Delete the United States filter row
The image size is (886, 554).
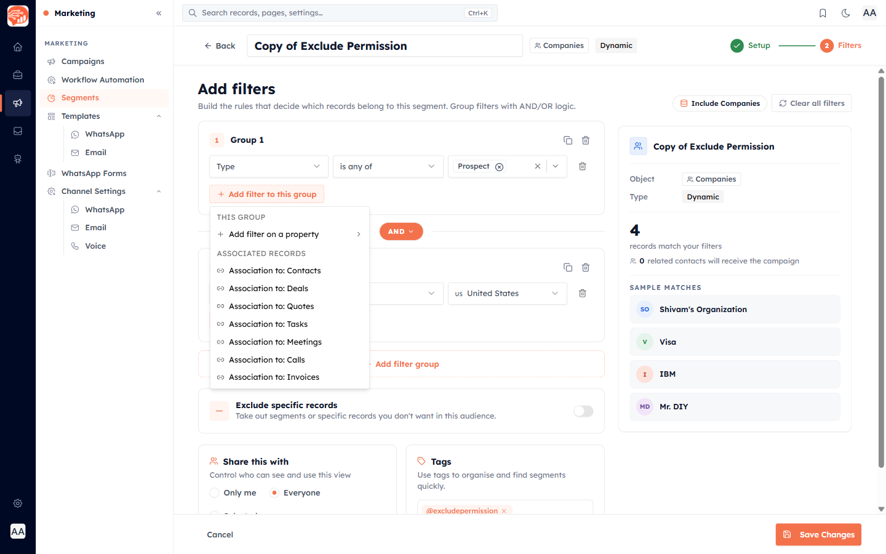pos(583,293)
